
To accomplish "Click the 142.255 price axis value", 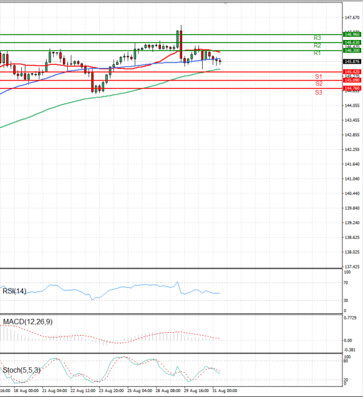I will 352,150.
